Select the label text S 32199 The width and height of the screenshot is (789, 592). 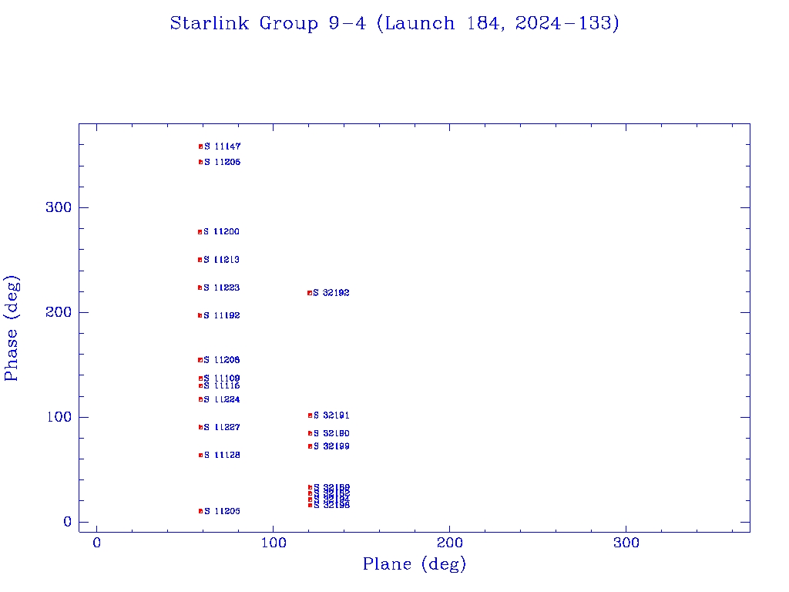331,446
